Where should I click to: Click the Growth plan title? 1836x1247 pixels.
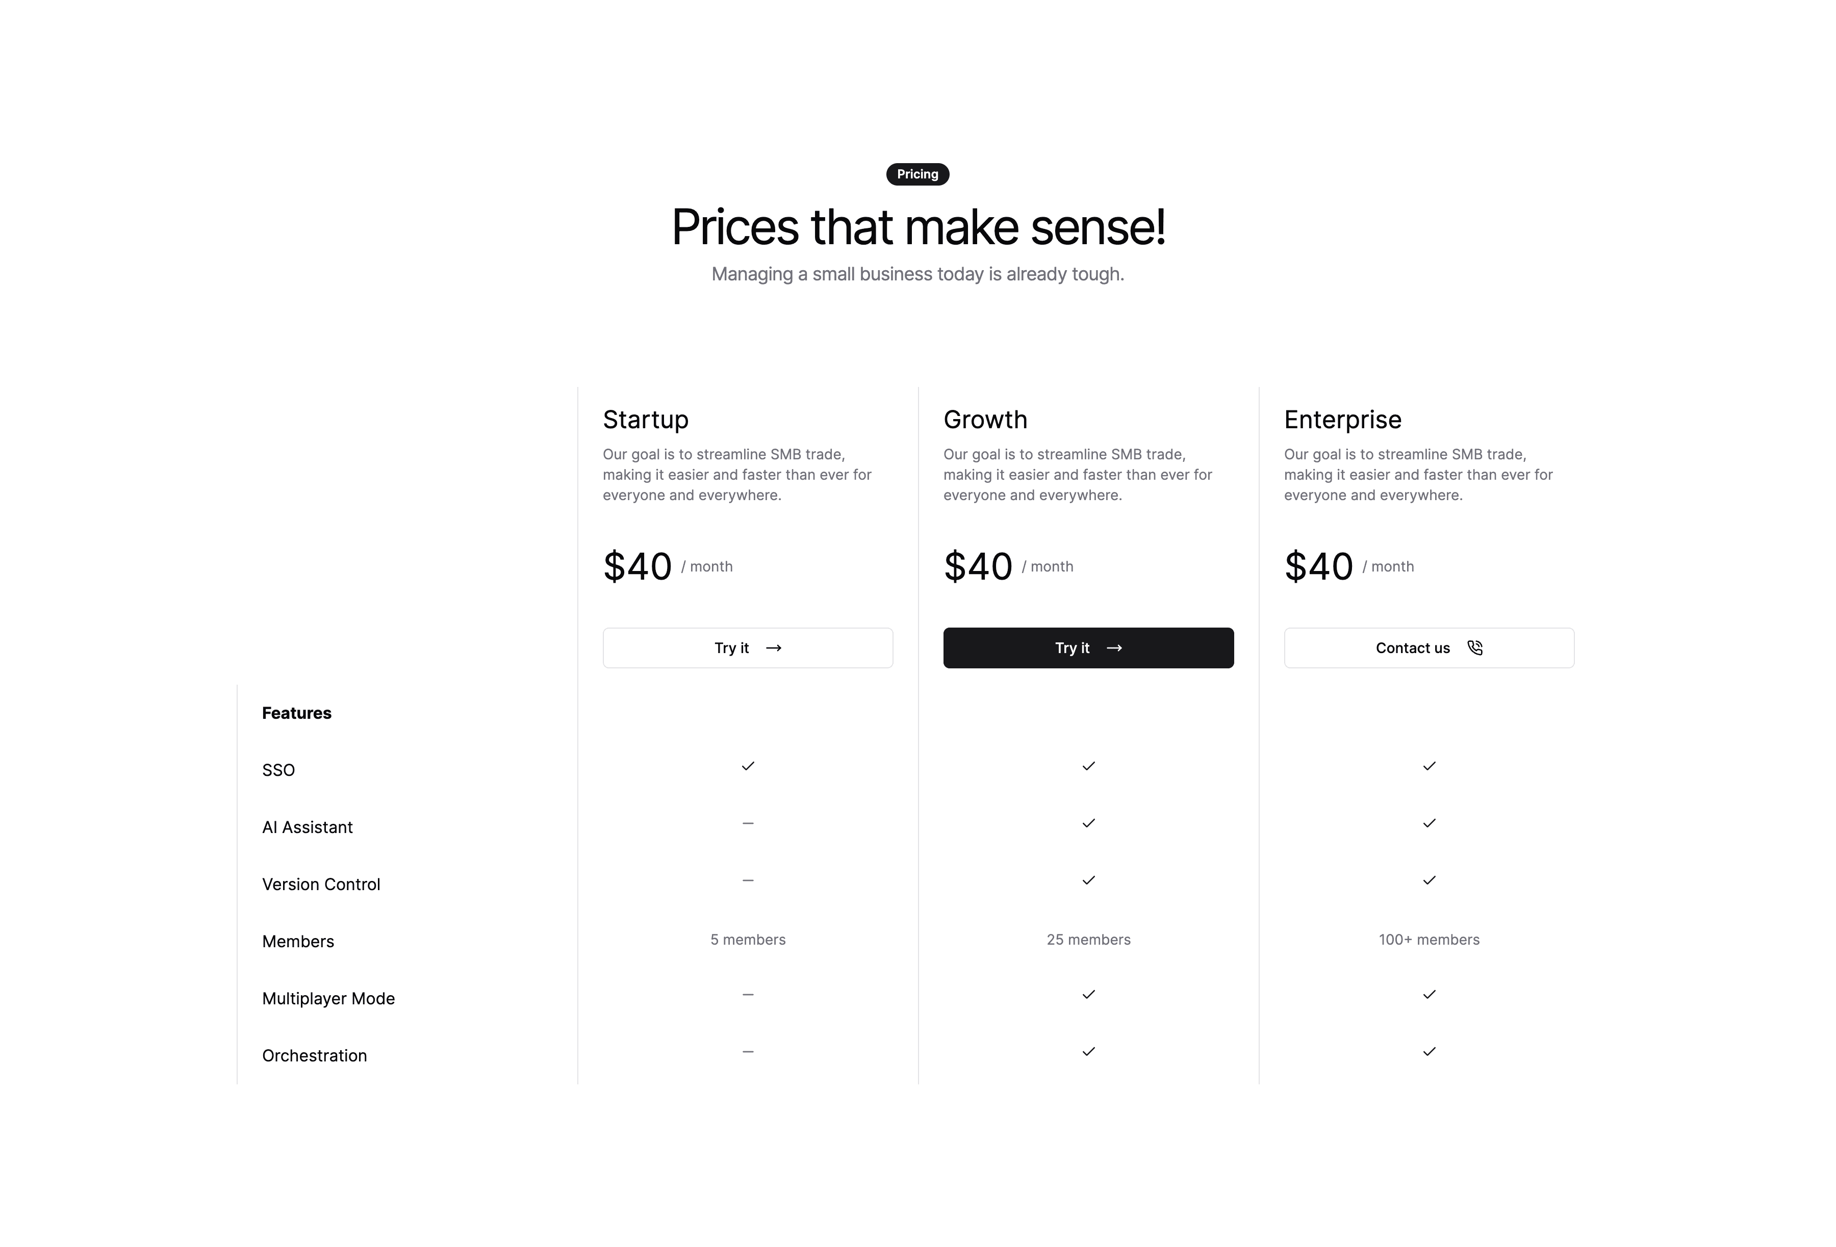[x=985, y=420]
